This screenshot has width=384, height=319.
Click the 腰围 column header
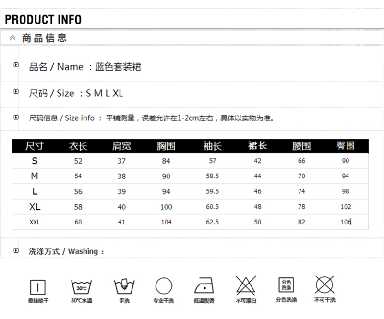click(x=301, y=146)
